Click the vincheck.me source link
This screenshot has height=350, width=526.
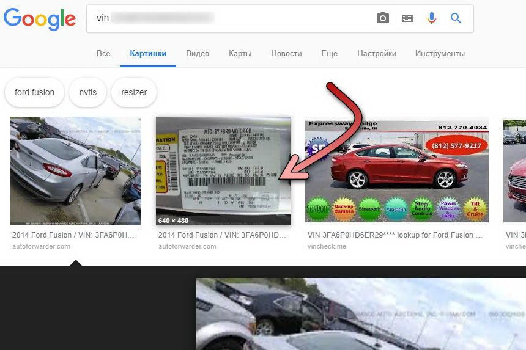coord(327,246)
